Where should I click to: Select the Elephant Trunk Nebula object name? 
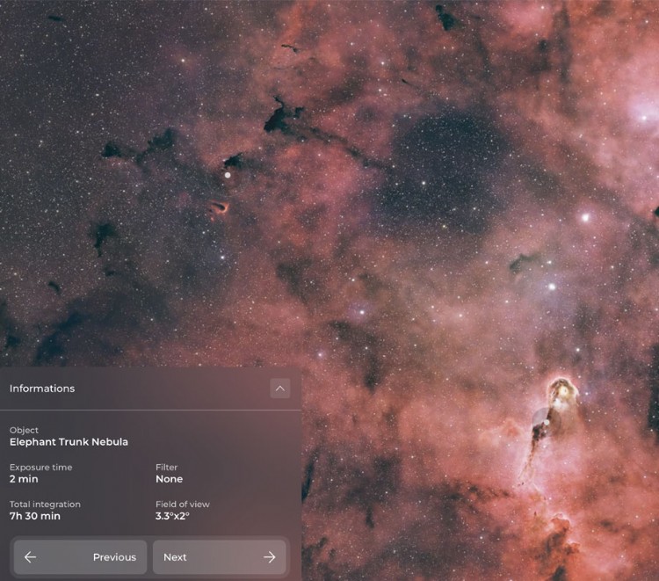pyautogui.click(x=69, y=442)
